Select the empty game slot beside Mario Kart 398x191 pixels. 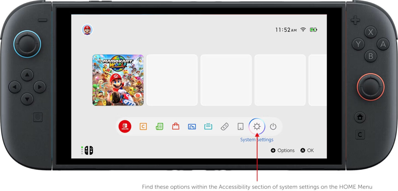(x=172, y=80)
